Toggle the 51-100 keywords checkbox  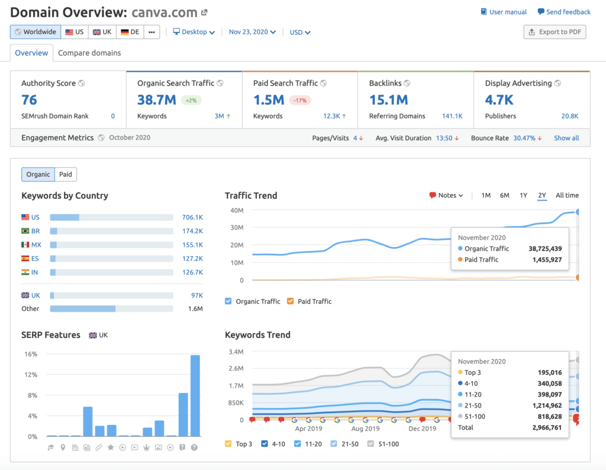tap(370, 444)
